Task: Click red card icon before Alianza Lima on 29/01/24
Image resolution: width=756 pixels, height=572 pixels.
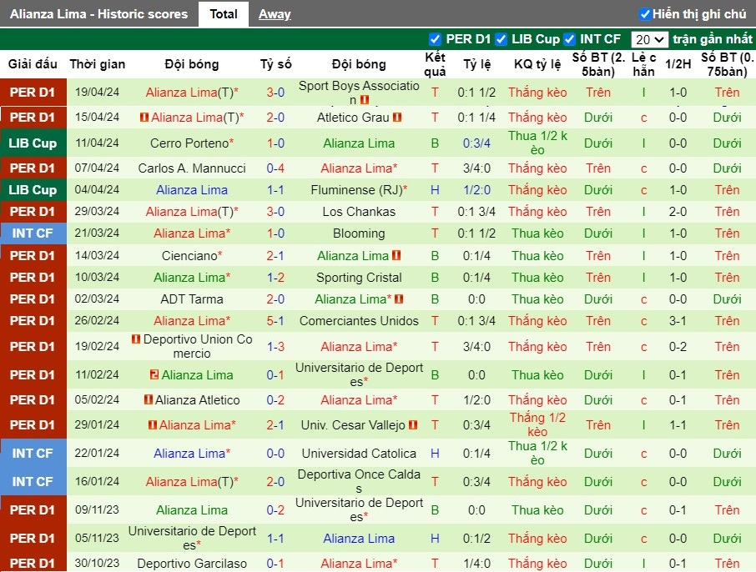Action: (153, 425)
